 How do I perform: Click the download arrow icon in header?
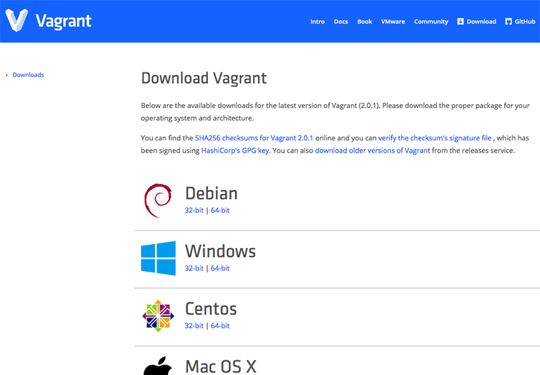(460, 22)
